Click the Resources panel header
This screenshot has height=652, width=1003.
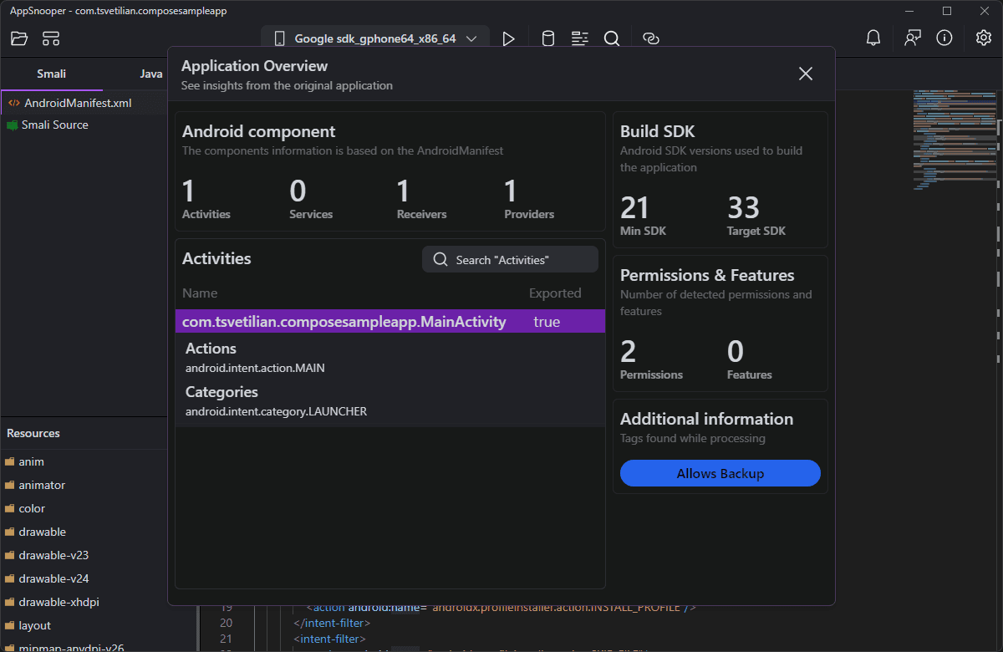click(33, 433)
